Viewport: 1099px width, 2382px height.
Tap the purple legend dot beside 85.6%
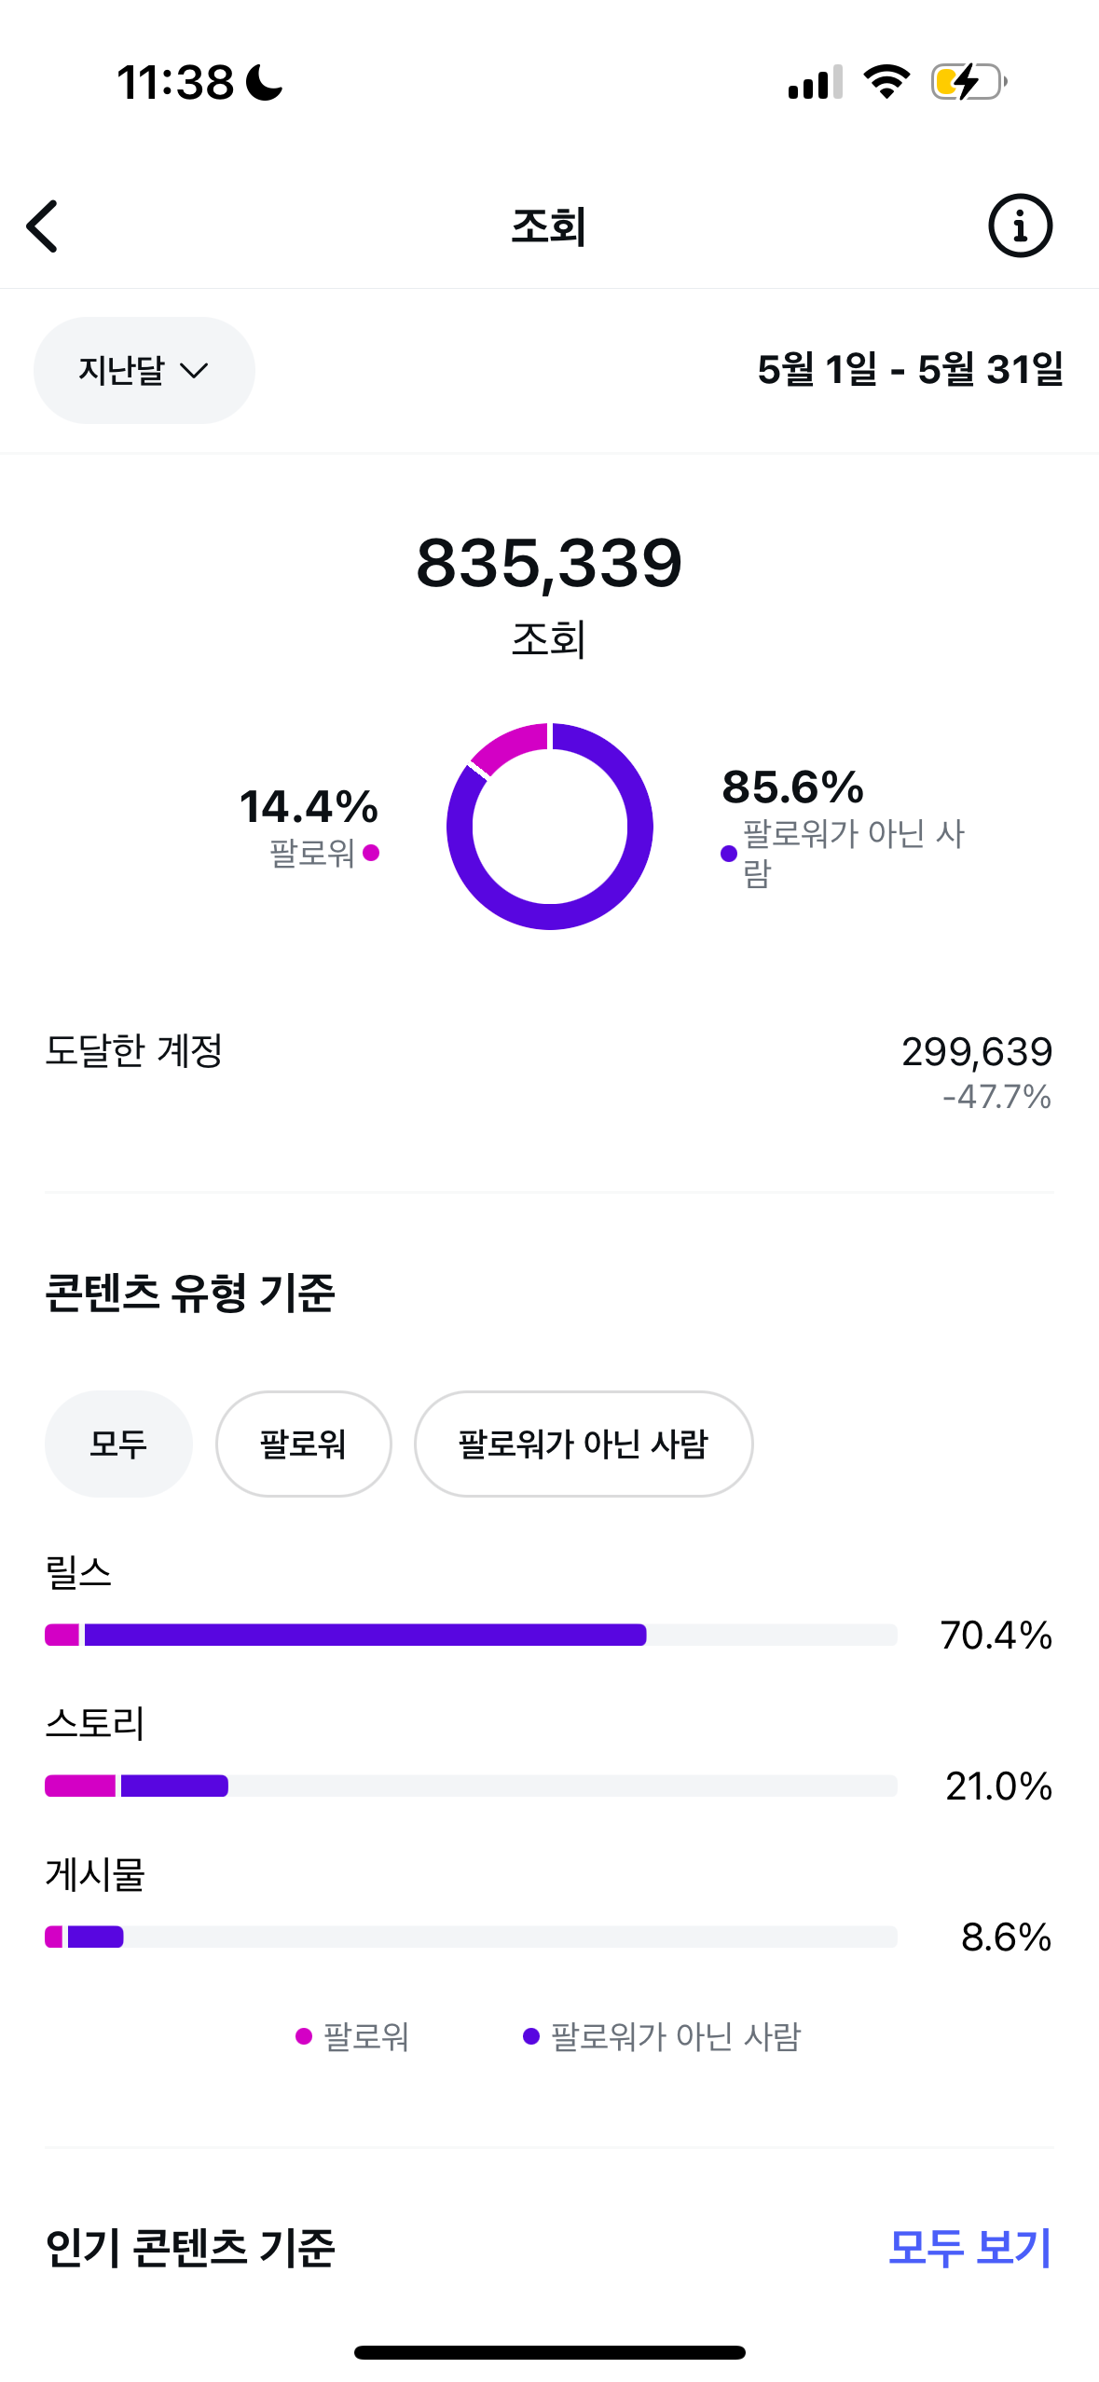click(x=729, y=854)
